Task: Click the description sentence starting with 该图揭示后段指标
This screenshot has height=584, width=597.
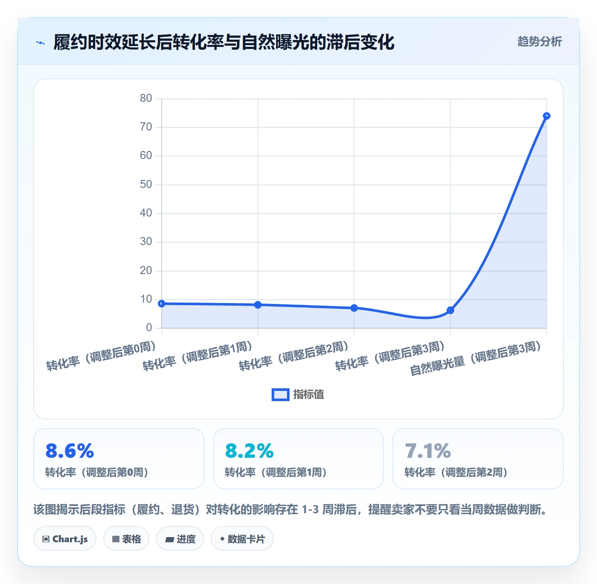Action: point(291,509)
